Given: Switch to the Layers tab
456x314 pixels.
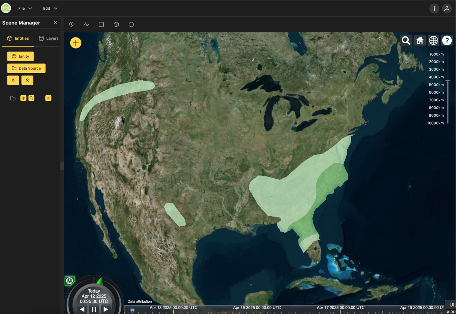Looking at the screenshot, I should tap(48, 39).
